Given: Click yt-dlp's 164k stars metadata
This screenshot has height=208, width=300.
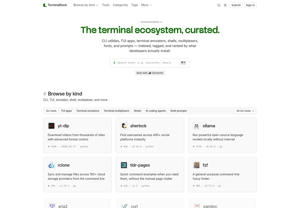Looking at the screenshot, I should [68, 147].
